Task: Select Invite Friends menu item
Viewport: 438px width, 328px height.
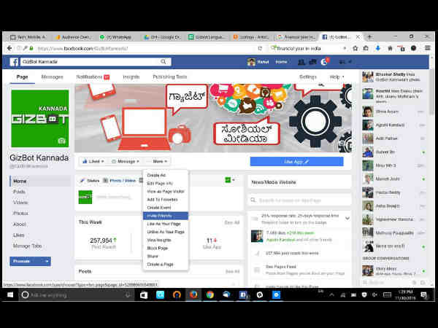Action: tap(166, 216)
